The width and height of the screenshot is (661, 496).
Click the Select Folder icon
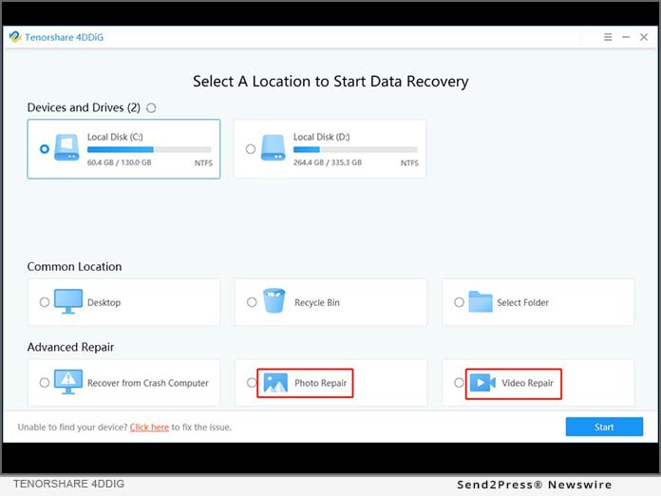tap(482, 302)
